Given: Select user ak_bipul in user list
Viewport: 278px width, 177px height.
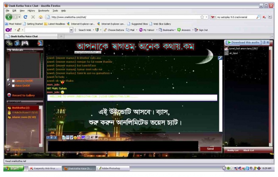Looking at the screenshot, I should [234, 53].
